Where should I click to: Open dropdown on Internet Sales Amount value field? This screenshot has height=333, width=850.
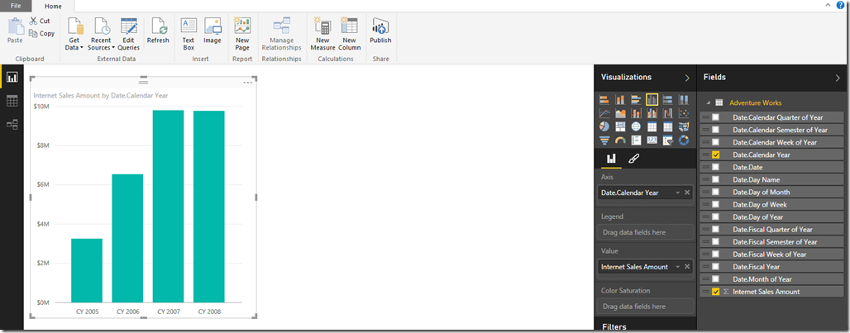point(678,267)
